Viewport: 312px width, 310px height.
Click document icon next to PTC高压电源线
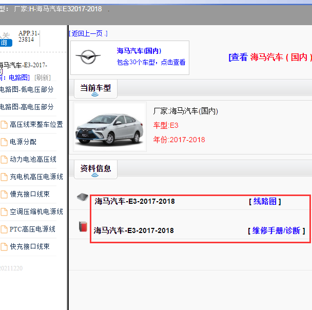(x=4, y=229)
